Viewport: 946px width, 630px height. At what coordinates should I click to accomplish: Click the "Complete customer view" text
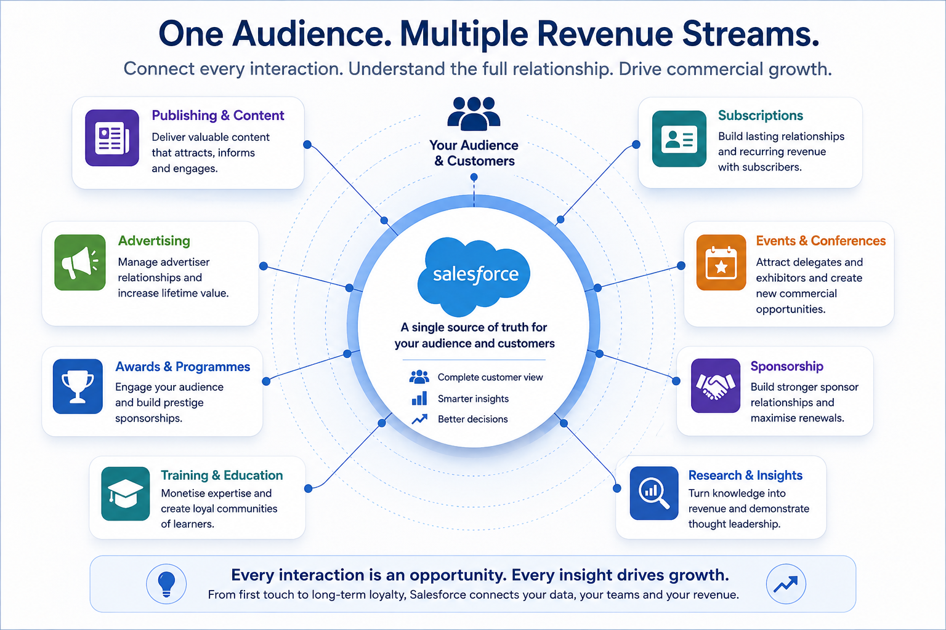[490, 377]
